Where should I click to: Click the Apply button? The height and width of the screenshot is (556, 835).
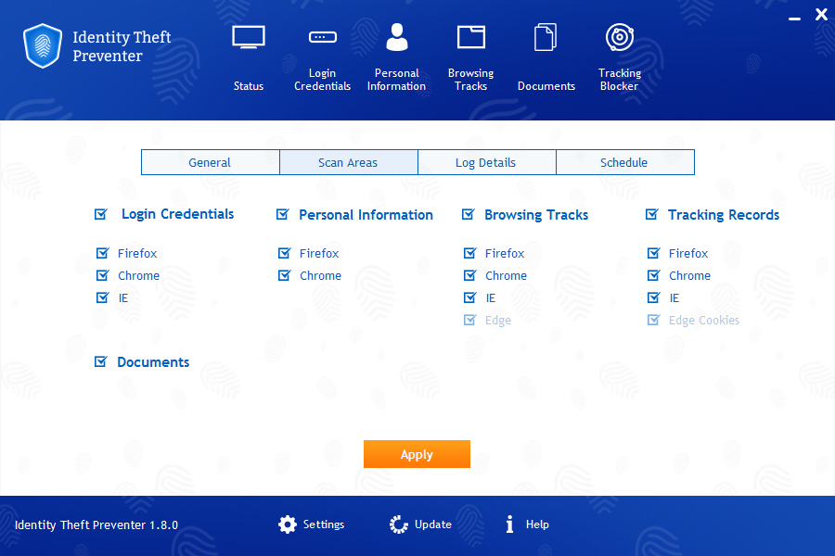click(x=417, y=454)
